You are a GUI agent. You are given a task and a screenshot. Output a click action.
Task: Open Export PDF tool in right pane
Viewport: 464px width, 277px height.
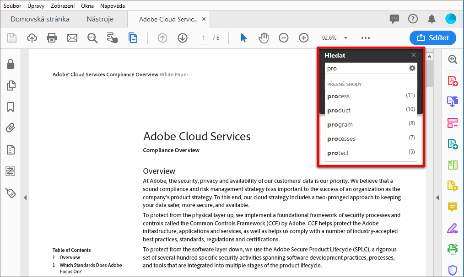(453, 101)
